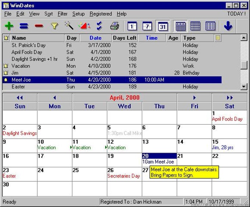Click the alarm bell column header icon
This screenshot has height=207, width=250.
pos(6,38)
